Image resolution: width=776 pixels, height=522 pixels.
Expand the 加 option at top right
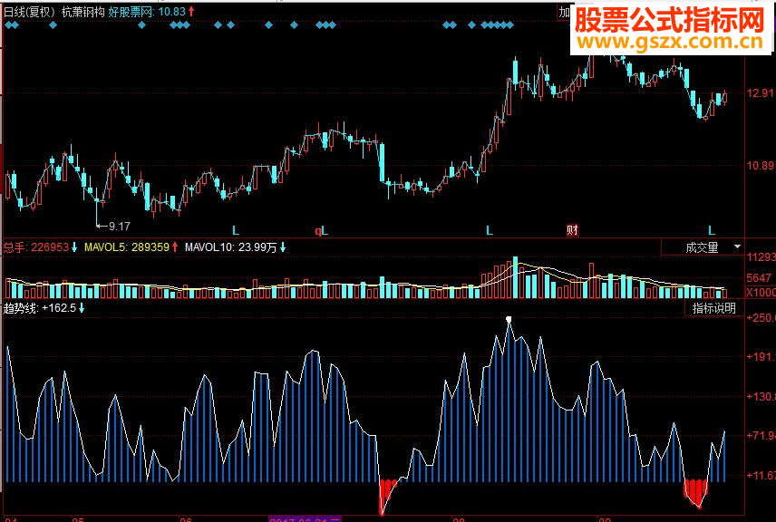coord(563,12)
